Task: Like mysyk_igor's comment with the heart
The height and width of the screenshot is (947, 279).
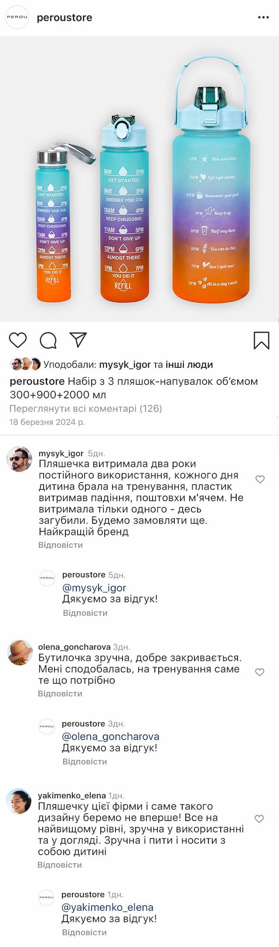Action: coord(260,479)
